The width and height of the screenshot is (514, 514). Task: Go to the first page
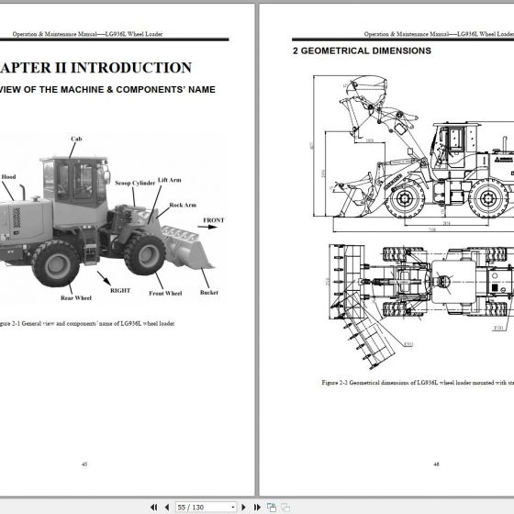[153, 507]
